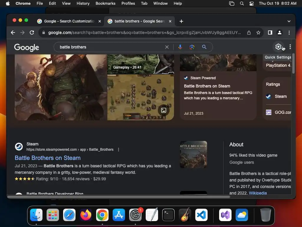The height and width of the screenshot is (227, 302).
Task: Click the '18,654 reviews' rating text
Action: tap(76, 179)
